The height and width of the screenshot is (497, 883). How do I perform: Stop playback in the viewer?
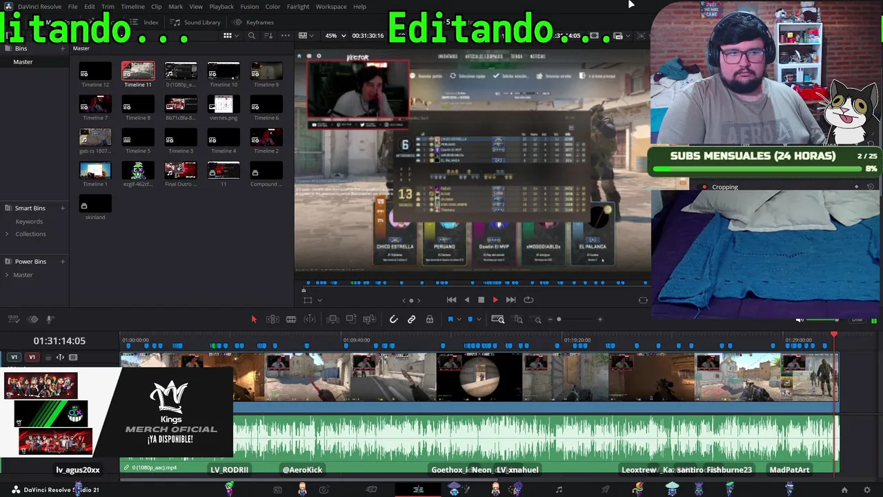point(481,300)
